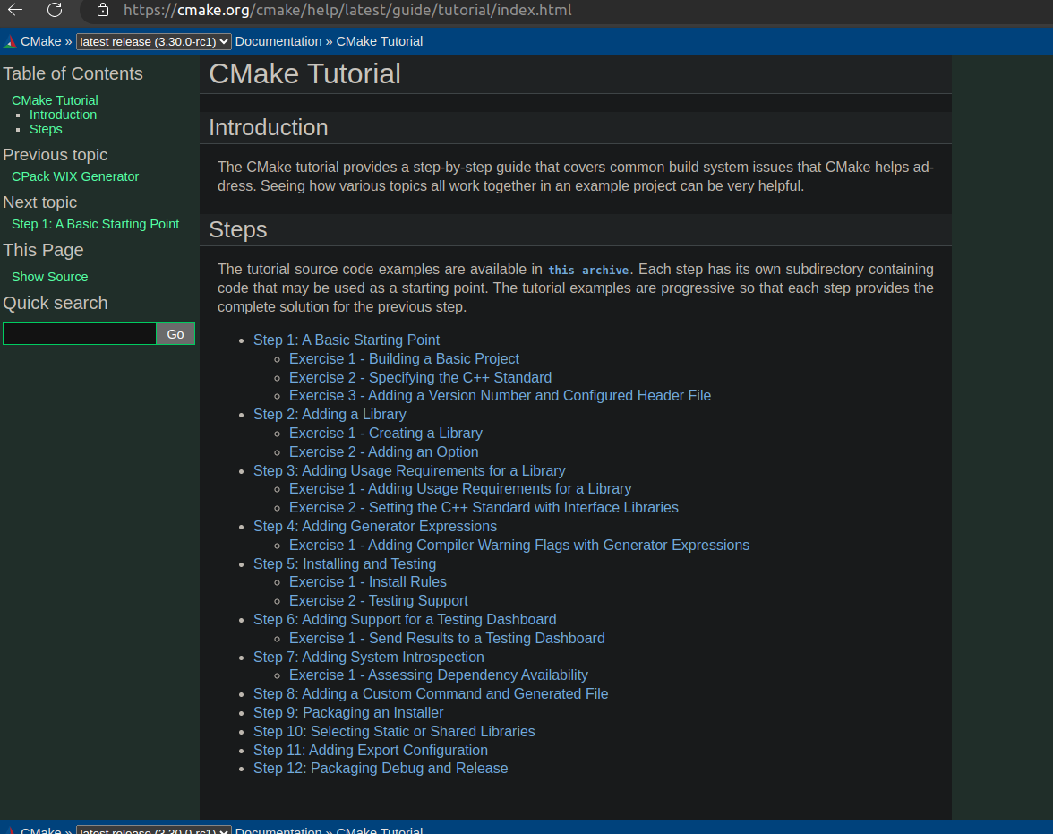Open Step 11: Adding Export Configuration
1053x834 pixels.
click(x=371, y=751)
